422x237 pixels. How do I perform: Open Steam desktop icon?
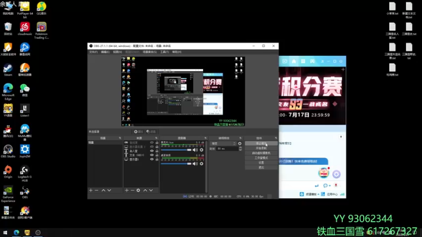(x=8, y=70)
